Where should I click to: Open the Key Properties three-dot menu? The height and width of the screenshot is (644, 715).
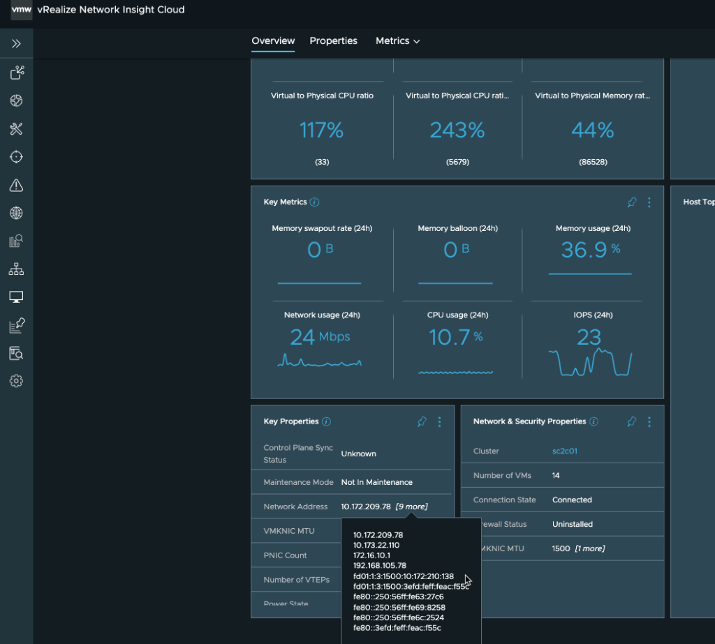[439, 421]
